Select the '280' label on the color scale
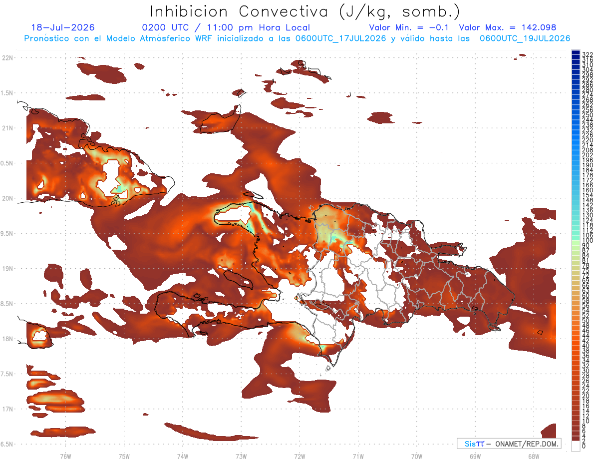 click(x=588, y=89)
